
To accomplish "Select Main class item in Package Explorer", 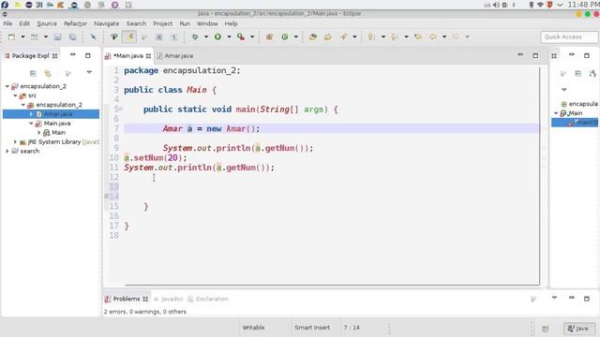I will tap(54, 133).
